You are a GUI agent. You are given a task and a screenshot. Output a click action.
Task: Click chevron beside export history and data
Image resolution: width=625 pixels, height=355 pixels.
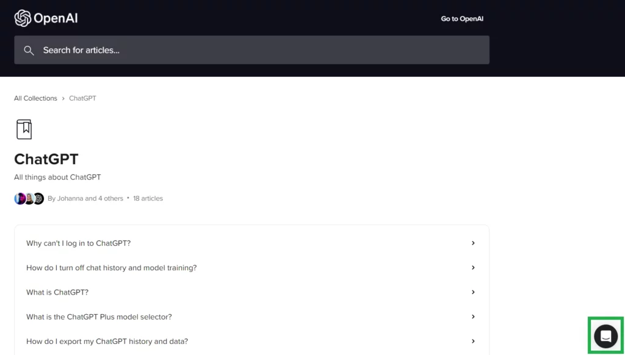coord(473,342)
